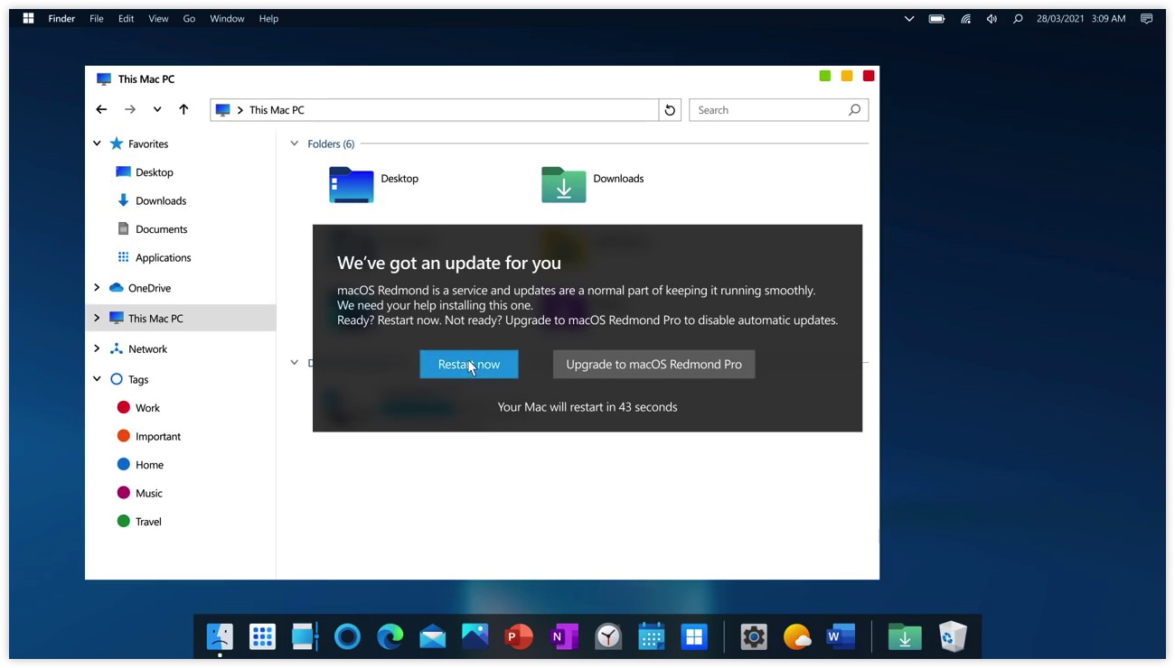Open the Go menu

(189, 18)
